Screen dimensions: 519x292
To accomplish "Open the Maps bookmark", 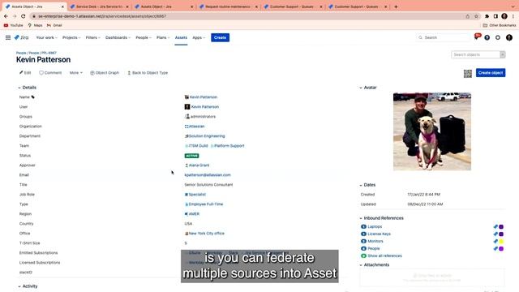I will 35,25.
